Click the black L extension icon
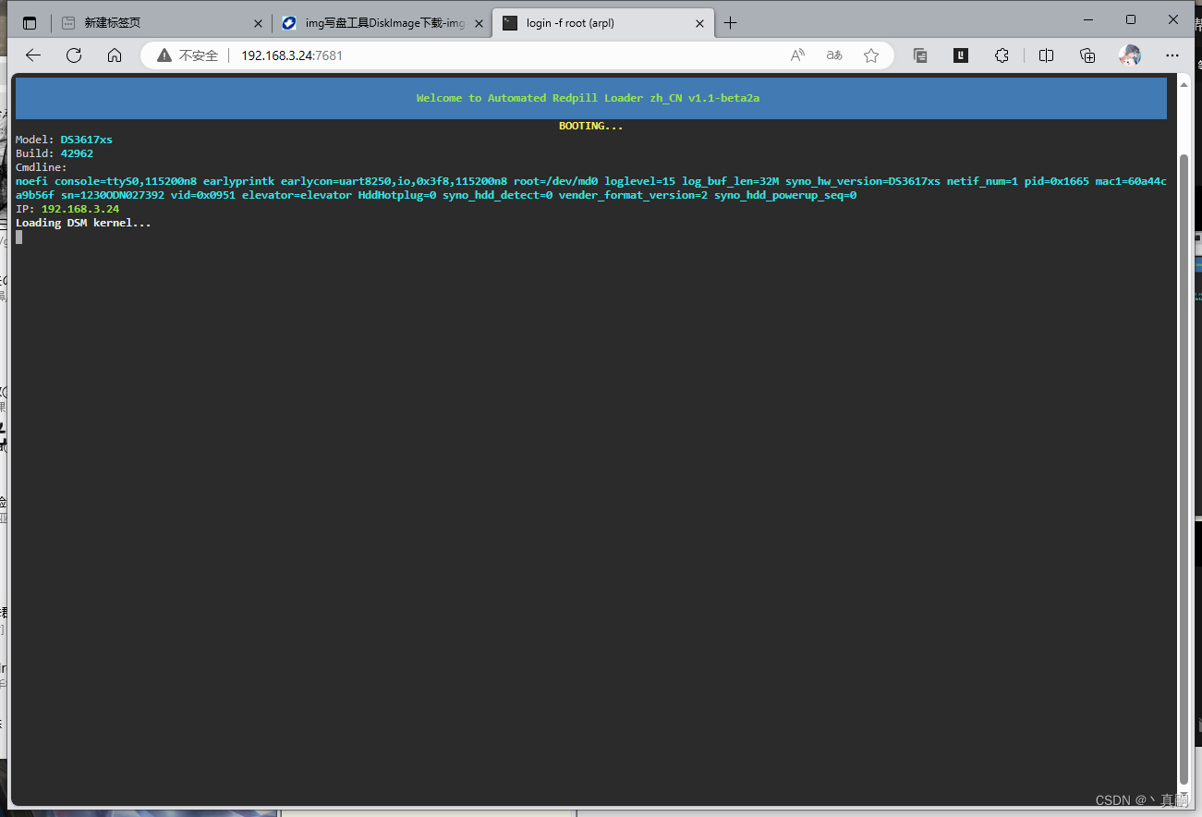 (961, 55)
